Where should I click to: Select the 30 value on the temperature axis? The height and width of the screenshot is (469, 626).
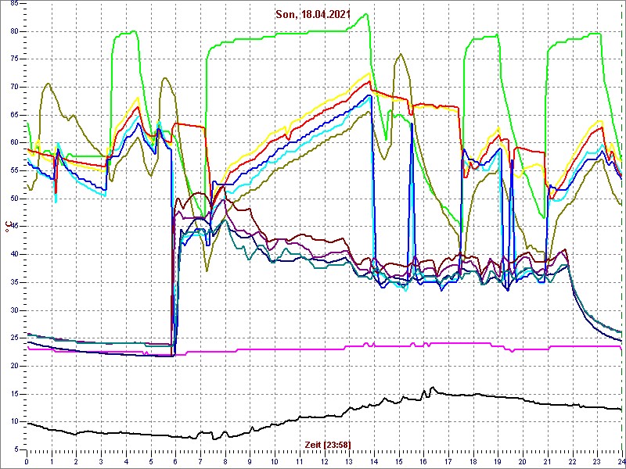pyautogui.click(x=15, y=310)
